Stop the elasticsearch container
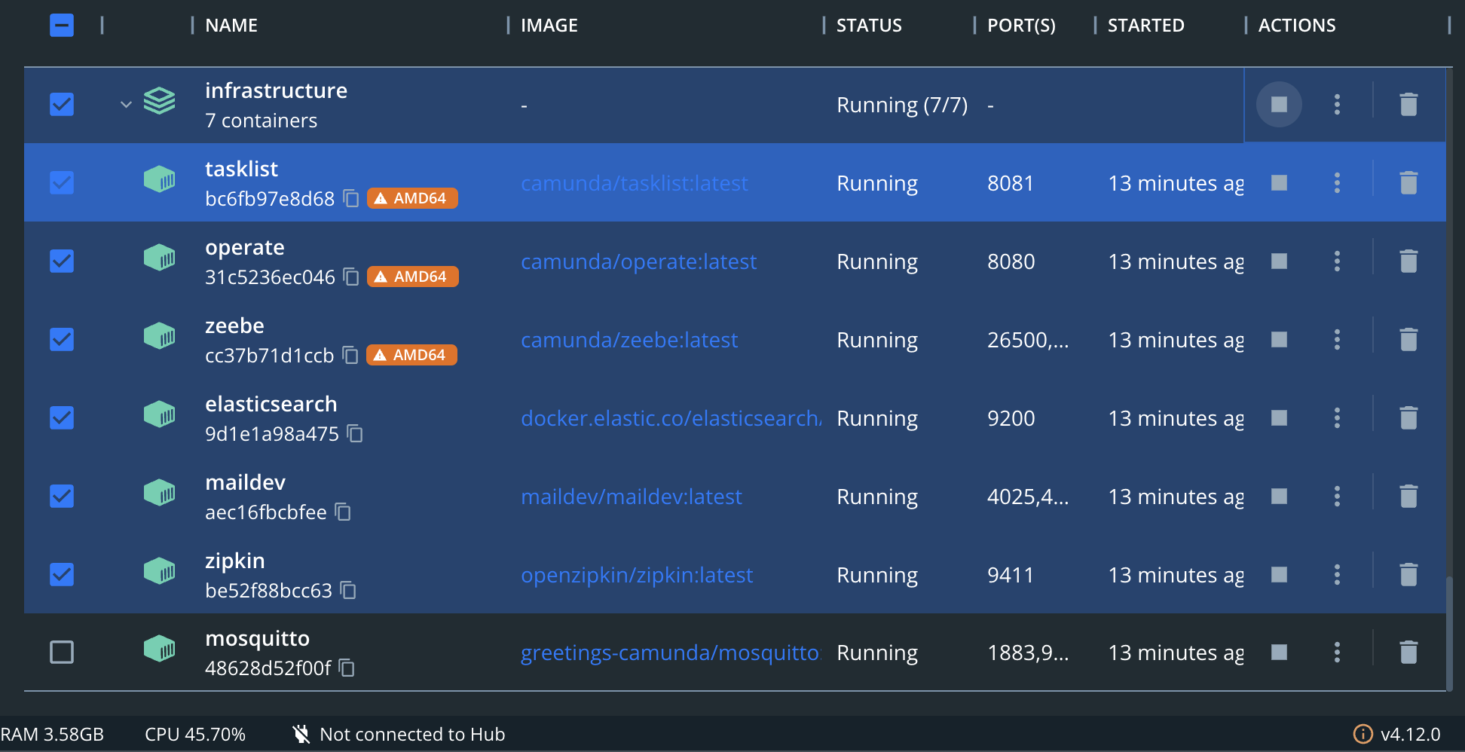 (x=1279, y=417)
